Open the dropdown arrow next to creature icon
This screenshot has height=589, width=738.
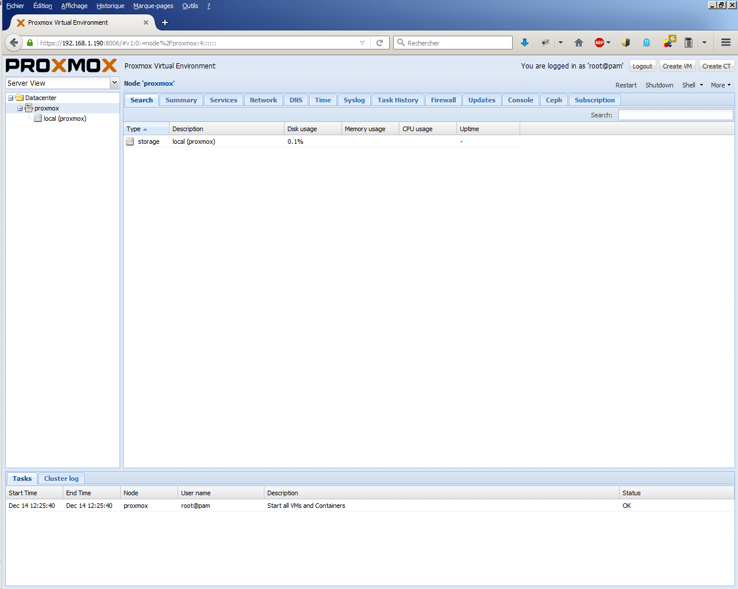click(560, 43)
